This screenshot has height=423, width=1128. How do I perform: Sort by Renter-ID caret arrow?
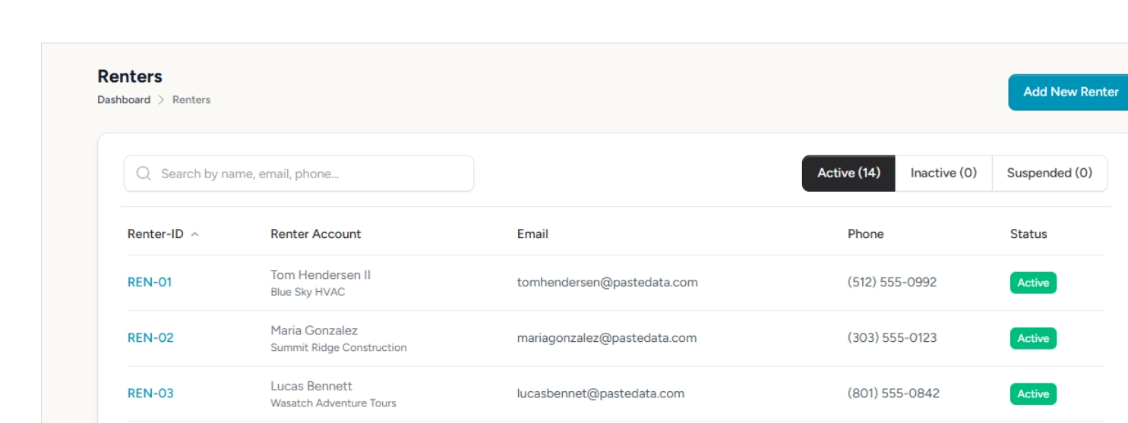pyautogui.click(x=195, y=234)
